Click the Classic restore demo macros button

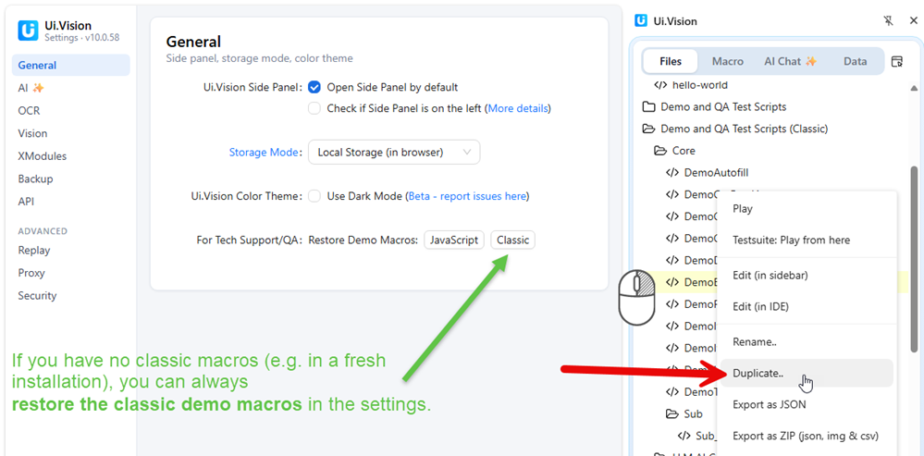pos(512,240)
